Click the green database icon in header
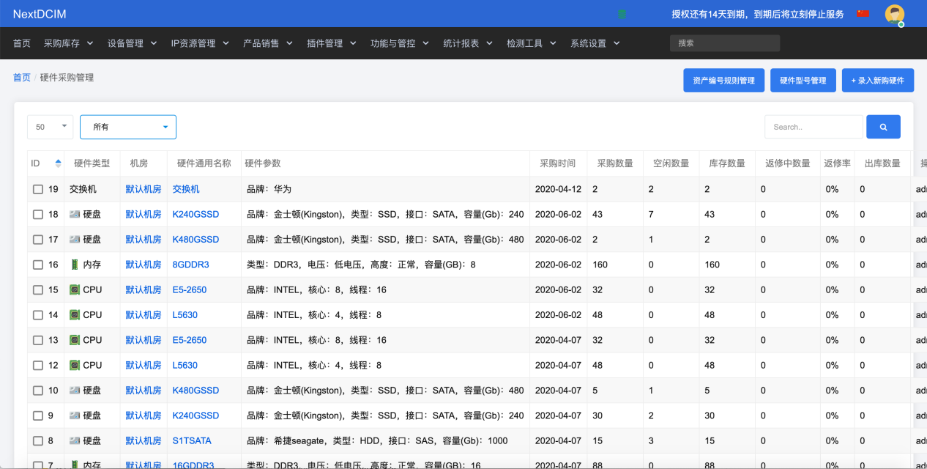This screenshot has width=927, height=469. coord(622,14)
